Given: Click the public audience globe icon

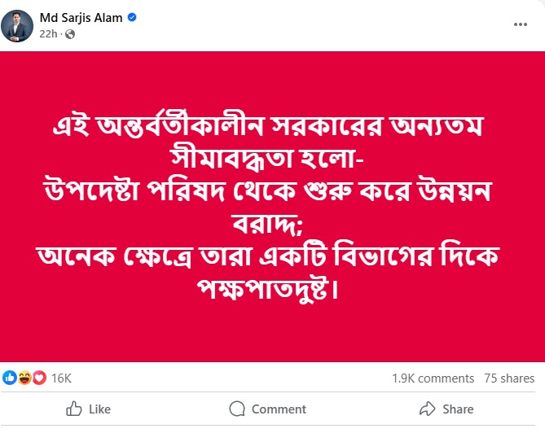Looking at the screenshot, I should pyautogui.click(x=70, y=34).
